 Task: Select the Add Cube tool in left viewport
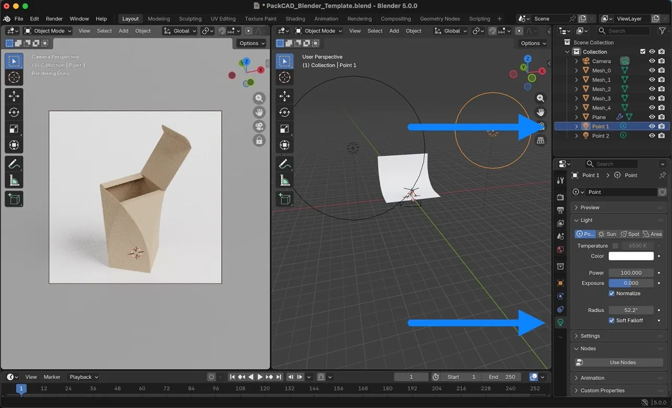[x=14, y=198]
